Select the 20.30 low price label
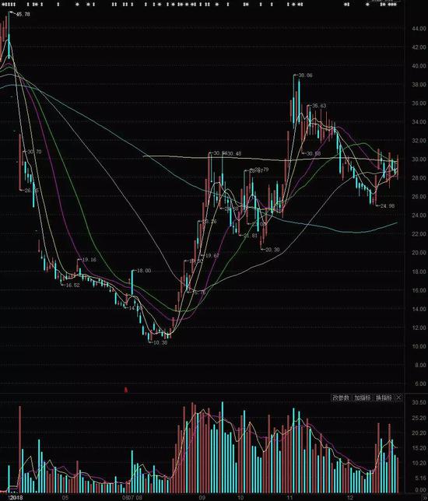 (272, 250)
